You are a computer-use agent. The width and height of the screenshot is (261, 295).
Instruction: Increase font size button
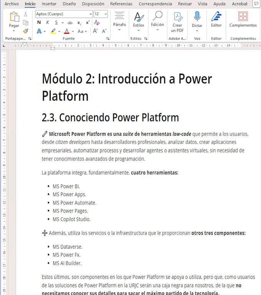[x=95, y=31]
